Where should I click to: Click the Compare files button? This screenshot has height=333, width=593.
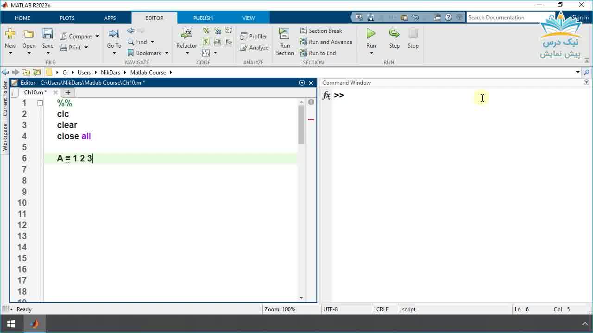coord(76,36)
